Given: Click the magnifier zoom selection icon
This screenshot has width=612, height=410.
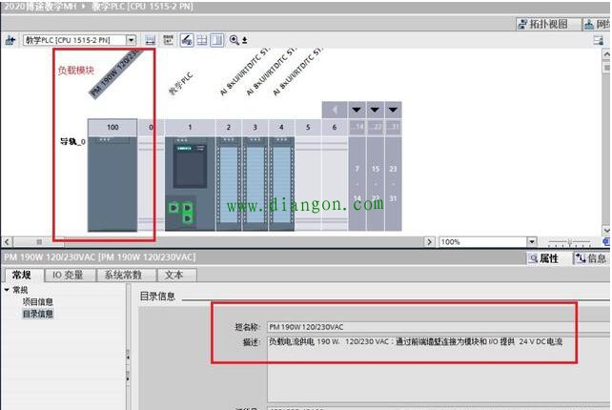Looking at the screenshot, I should 234,40.
